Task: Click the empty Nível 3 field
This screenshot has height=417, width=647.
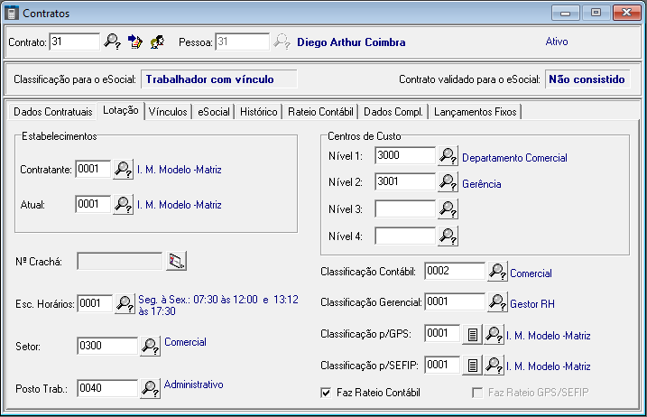Action: coord(405,208)
